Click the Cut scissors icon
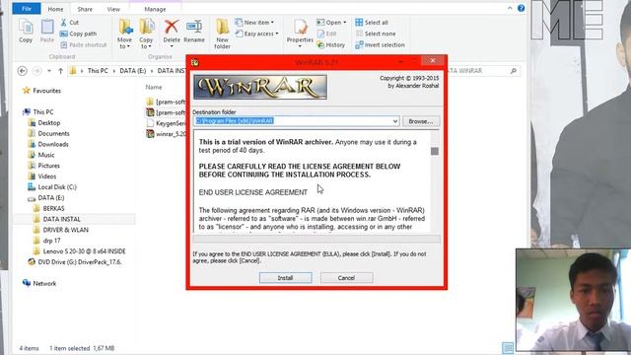The image size is (631, 355). pyautogui.click(x=63, y=23)
